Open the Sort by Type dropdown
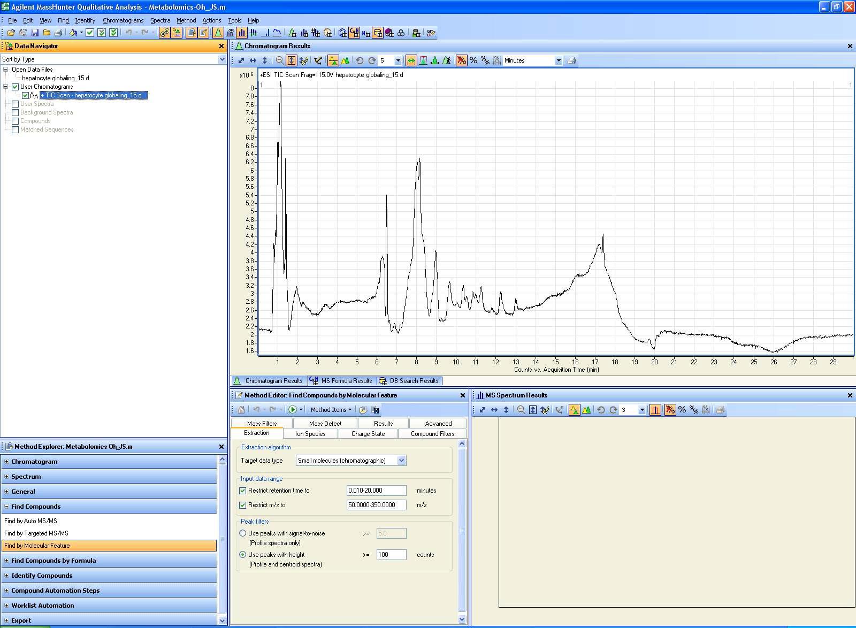Screen dimensions: 856x628 (x=222, y=59)
